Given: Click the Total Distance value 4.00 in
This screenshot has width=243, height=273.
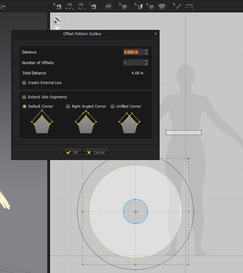Looking at the screenshot, I should (137, 73).
